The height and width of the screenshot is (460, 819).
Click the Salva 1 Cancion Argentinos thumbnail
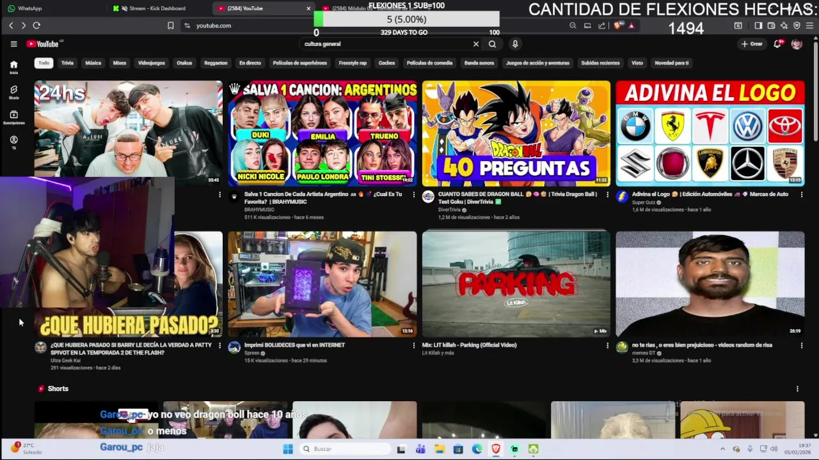pos(322,133)
